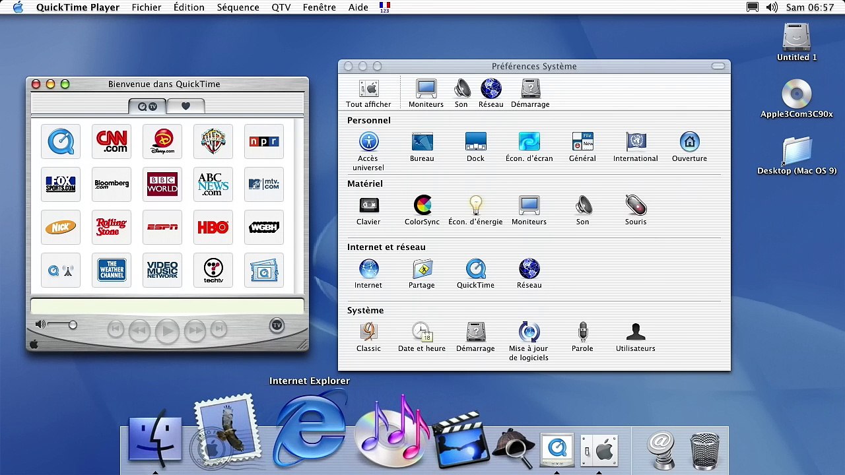Open the Général preference pane
The image size is (845, 475).
(x=582, y=146)
